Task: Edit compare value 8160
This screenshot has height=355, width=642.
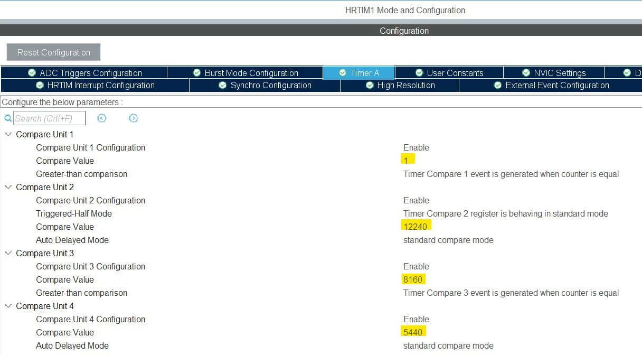Action: pos(413,279)
